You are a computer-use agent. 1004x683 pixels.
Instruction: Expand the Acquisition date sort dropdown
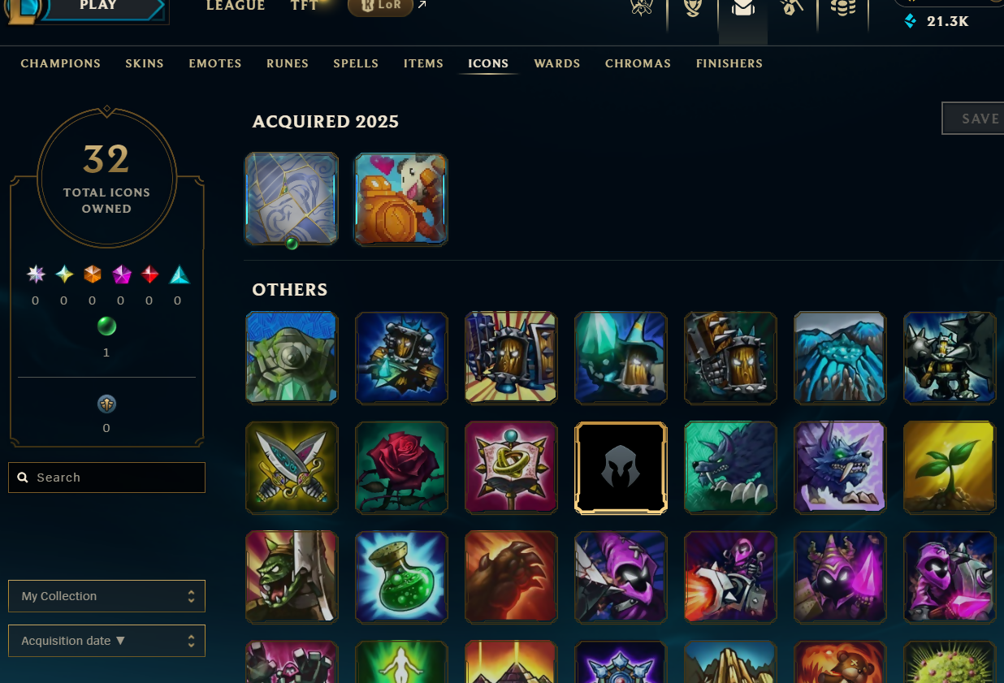click(x=106, y=641)
